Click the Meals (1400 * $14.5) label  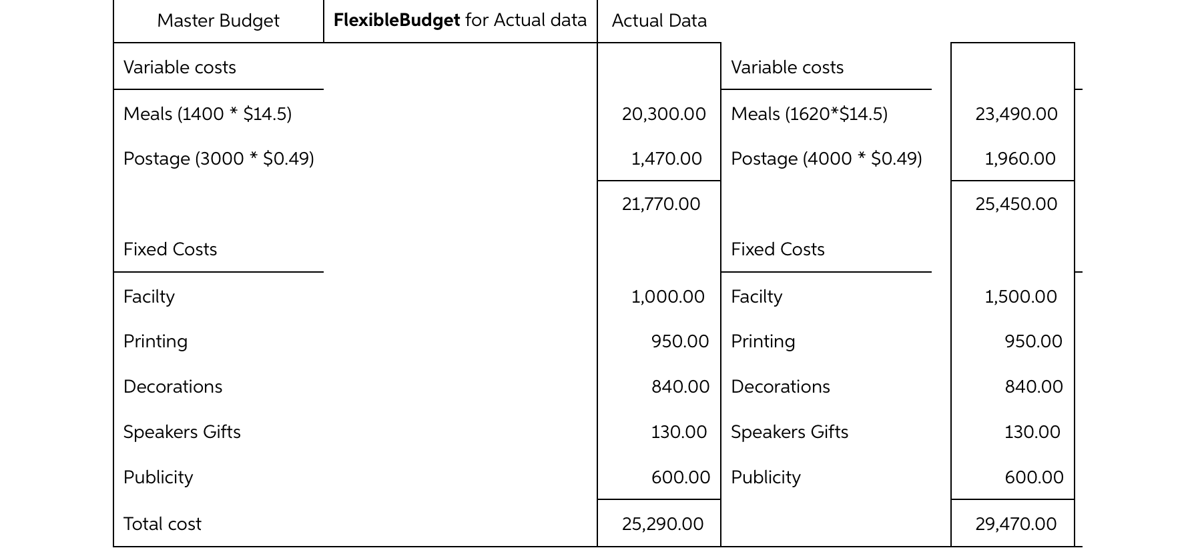pyautogui.click(x=208, y=114)
